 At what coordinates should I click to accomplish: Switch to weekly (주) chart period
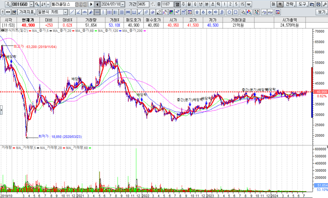(183, 4)
